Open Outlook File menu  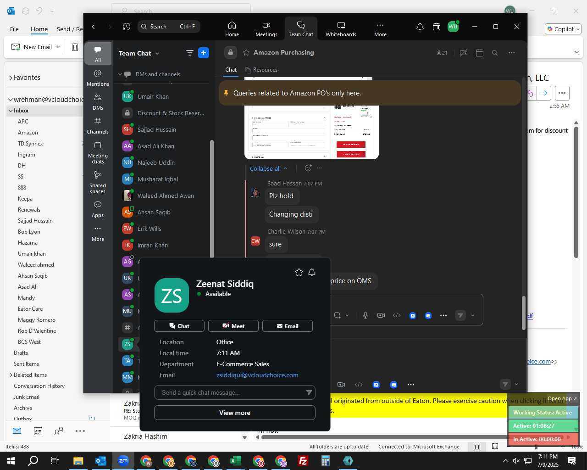pos(14,29)
